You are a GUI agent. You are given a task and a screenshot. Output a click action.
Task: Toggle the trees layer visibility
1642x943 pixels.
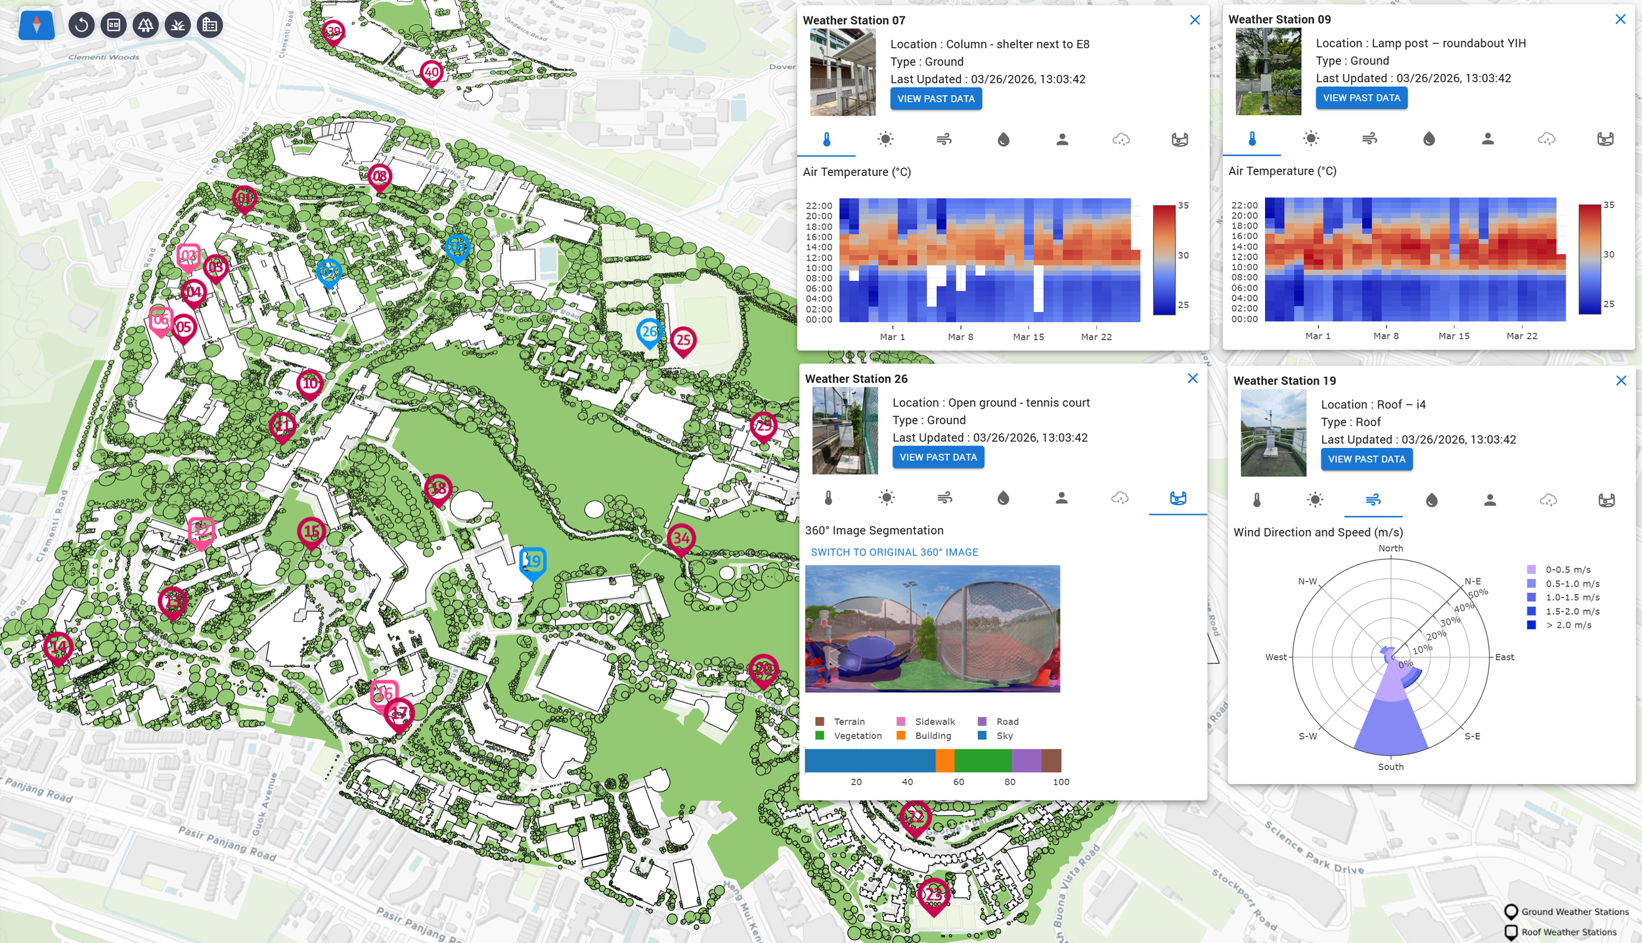tap(146, 25)
